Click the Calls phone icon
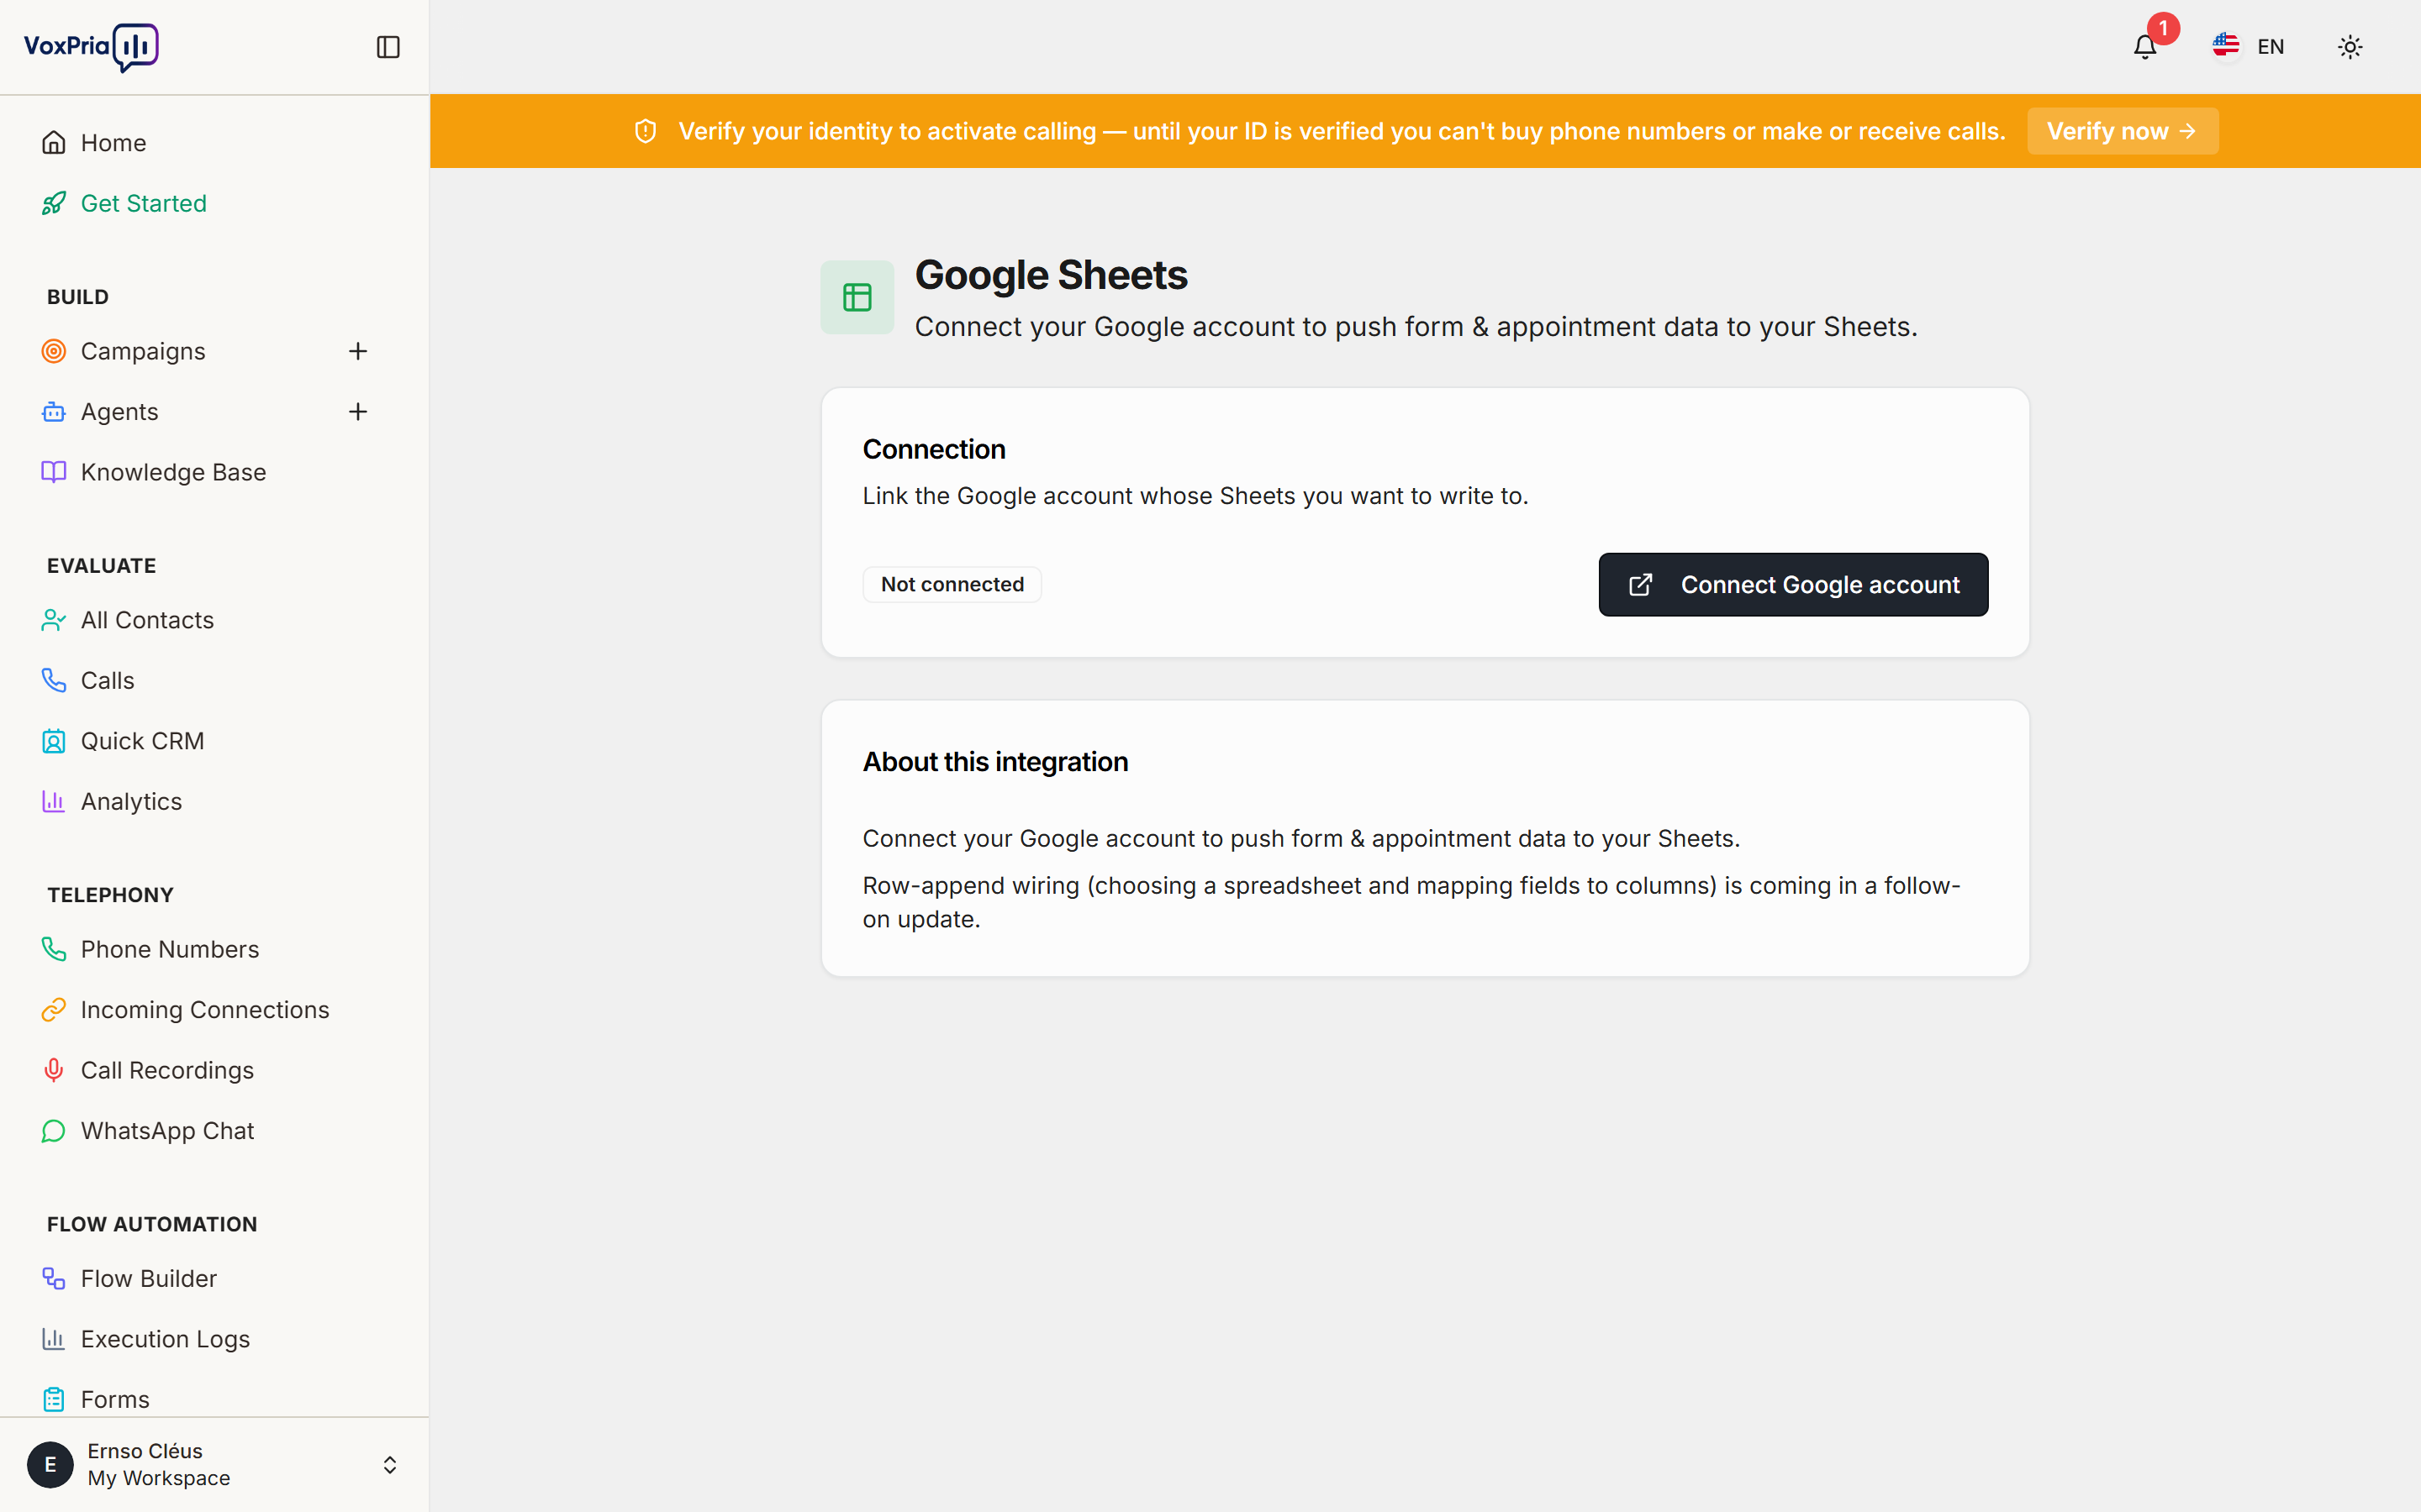Viewport: 2421px width, 1512px height. click(x=54, y=680)
